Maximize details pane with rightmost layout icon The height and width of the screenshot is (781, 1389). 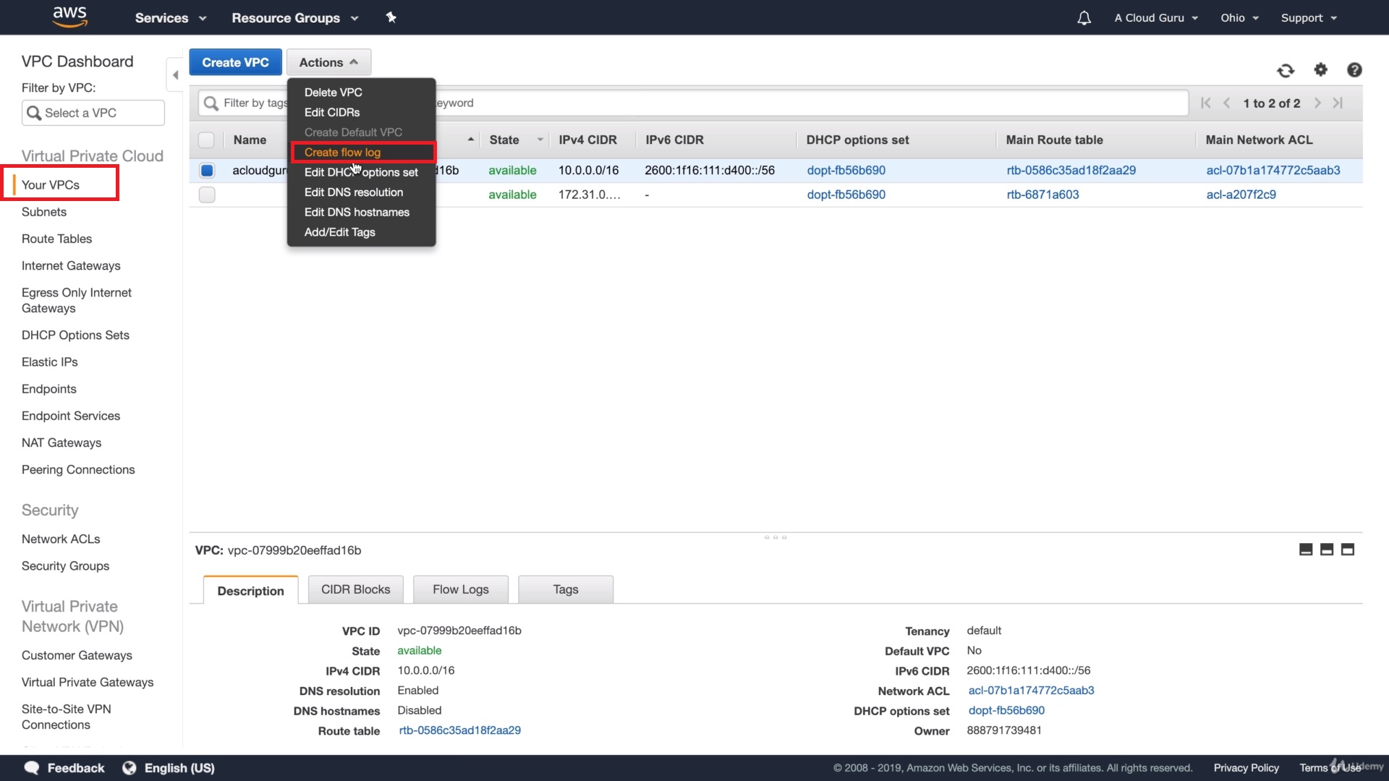(x=1348, y=550)
